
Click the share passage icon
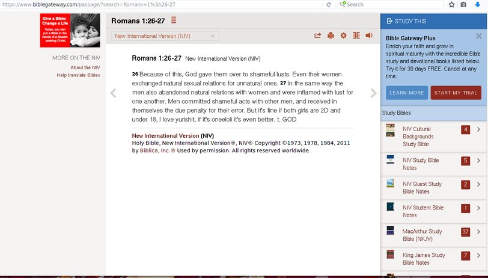tap(317, 36)
